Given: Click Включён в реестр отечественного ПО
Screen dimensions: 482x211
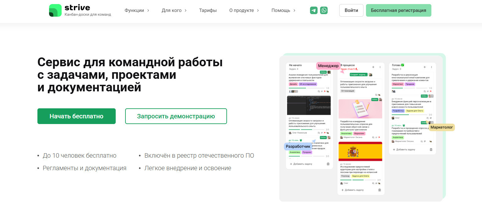Looking at the screenshot, I should [x=199, y=155].
